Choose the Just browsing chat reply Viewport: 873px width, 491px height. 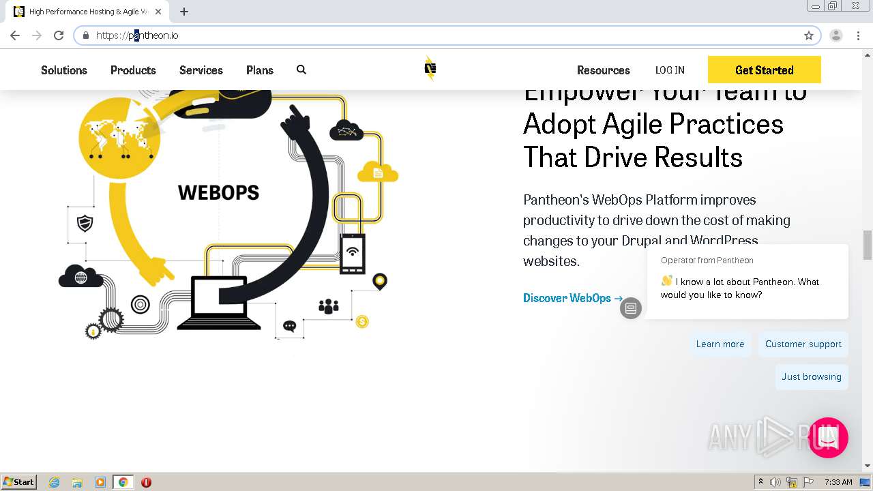[x=812, y=376]
